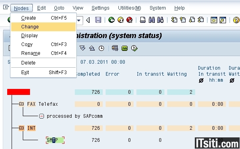Select the INT tree label
Viewport: 240px width, 149px height.
(31, 128)
